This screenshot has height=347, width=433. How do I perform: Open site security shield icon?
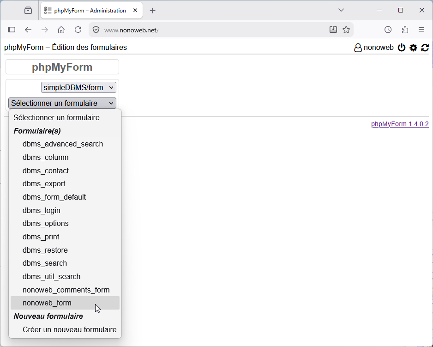click(x=96, y=30)
